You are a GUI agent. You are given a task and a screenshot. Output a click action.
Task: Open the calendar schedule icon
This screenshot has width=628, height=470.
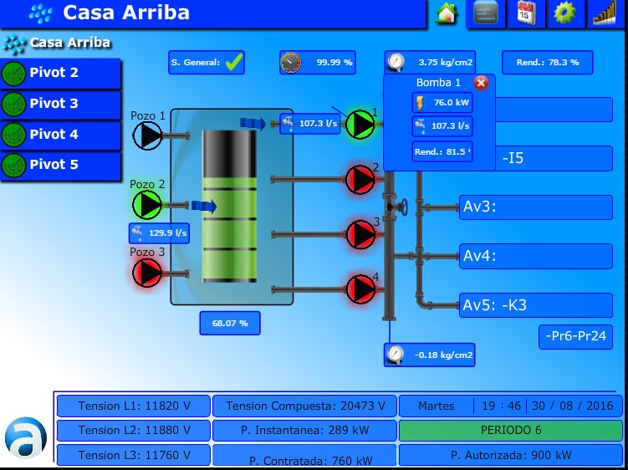526,13
